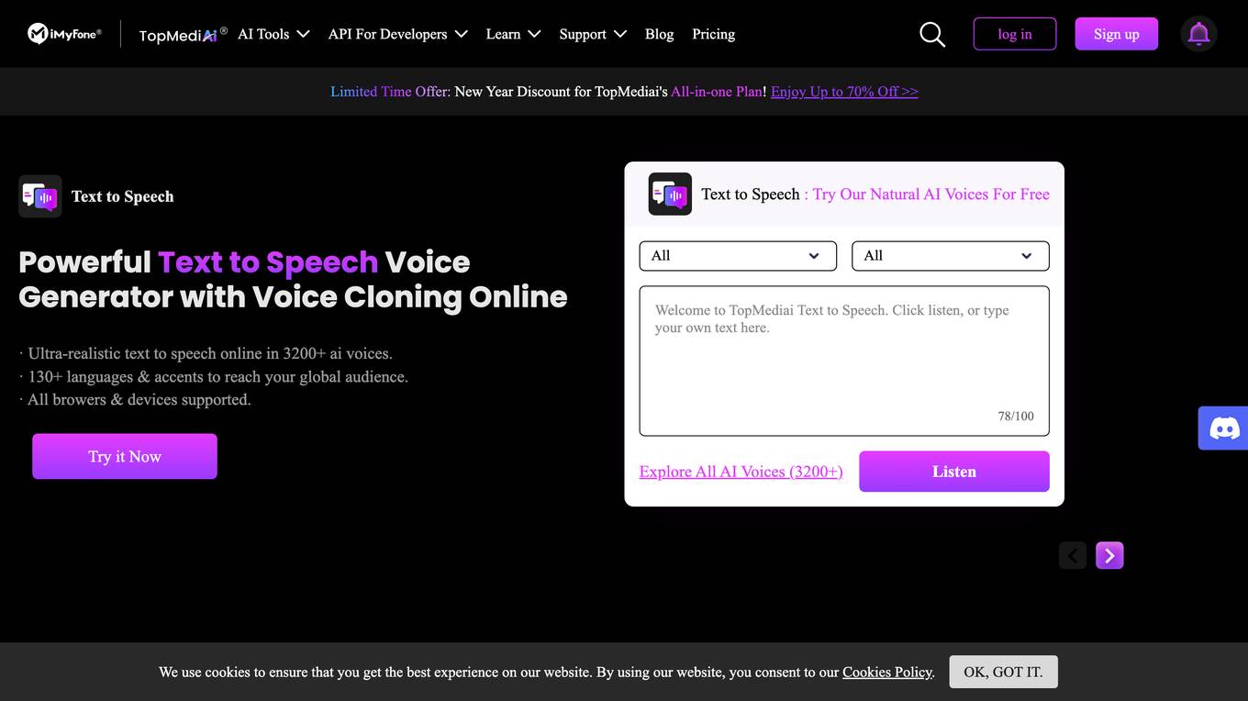Go to previous slide arrow
The image size is (1248, 701).
click(x=1073, y=555)
